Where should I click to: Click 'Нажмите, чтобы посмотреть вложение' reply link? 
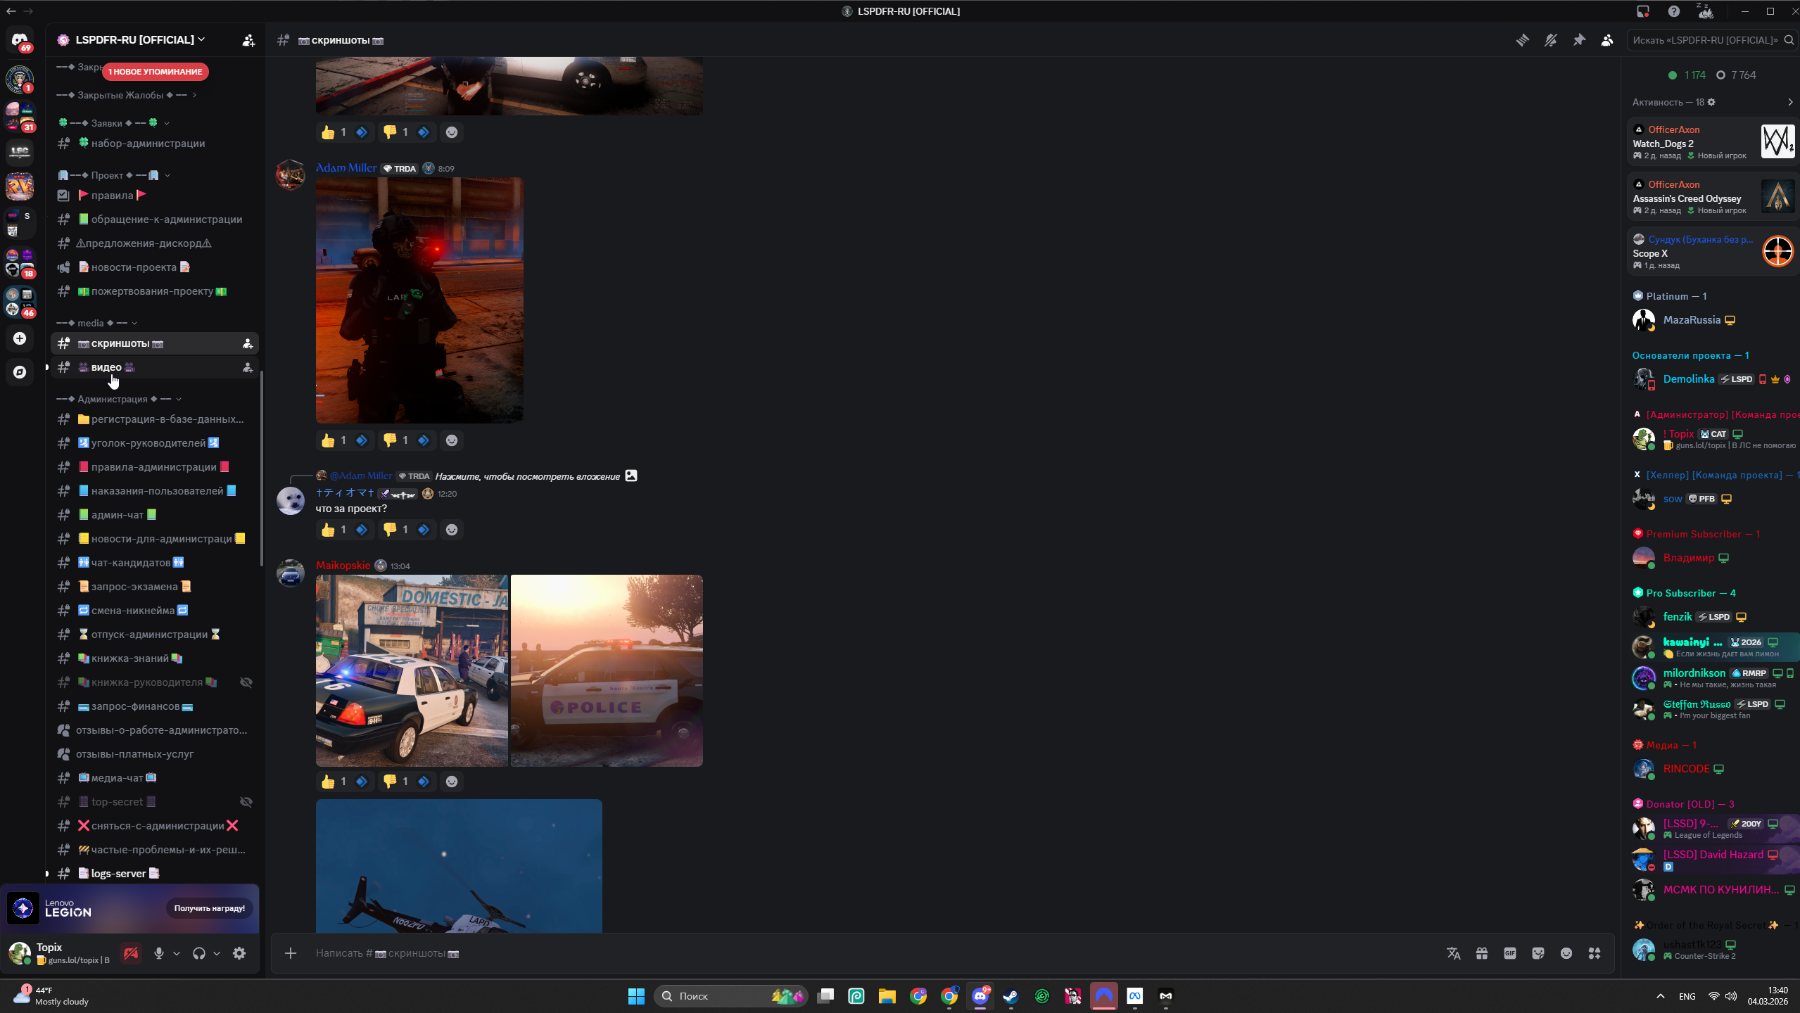(528, 476)
